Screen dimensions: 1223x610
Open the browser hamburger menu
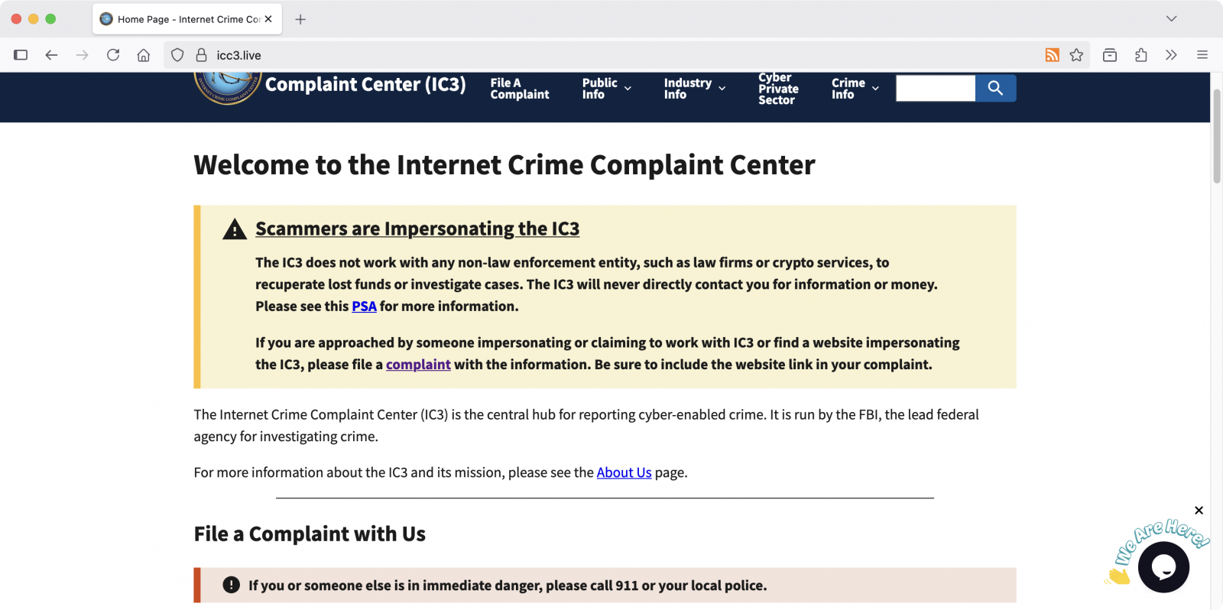point(1202,54)
